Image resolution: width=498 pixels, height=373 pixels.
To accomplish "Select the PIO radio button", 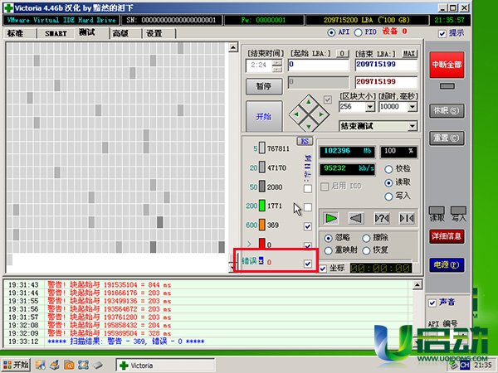I will pyautogui.click(x=359, y=32).
